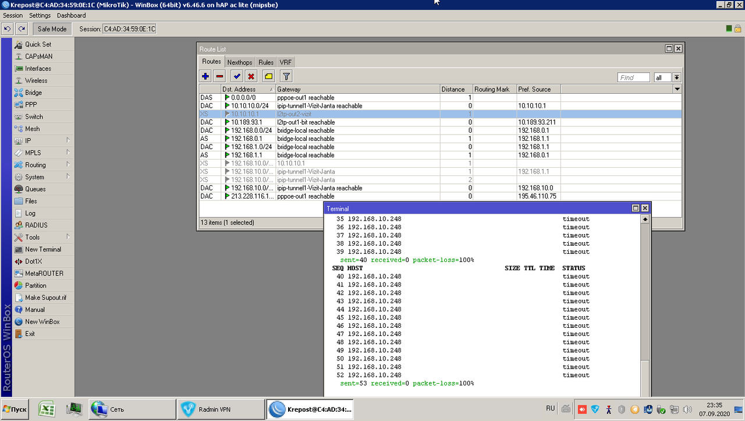Expand Tools submenu
Viewport: 745px width, 421px height.
point(68,237)
